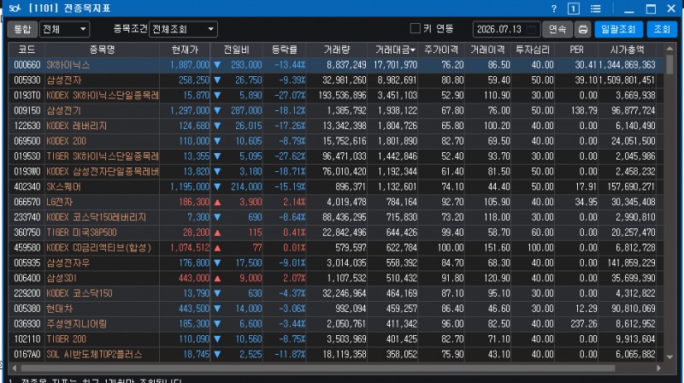Click the 통합 toggle button

point(22,29)
